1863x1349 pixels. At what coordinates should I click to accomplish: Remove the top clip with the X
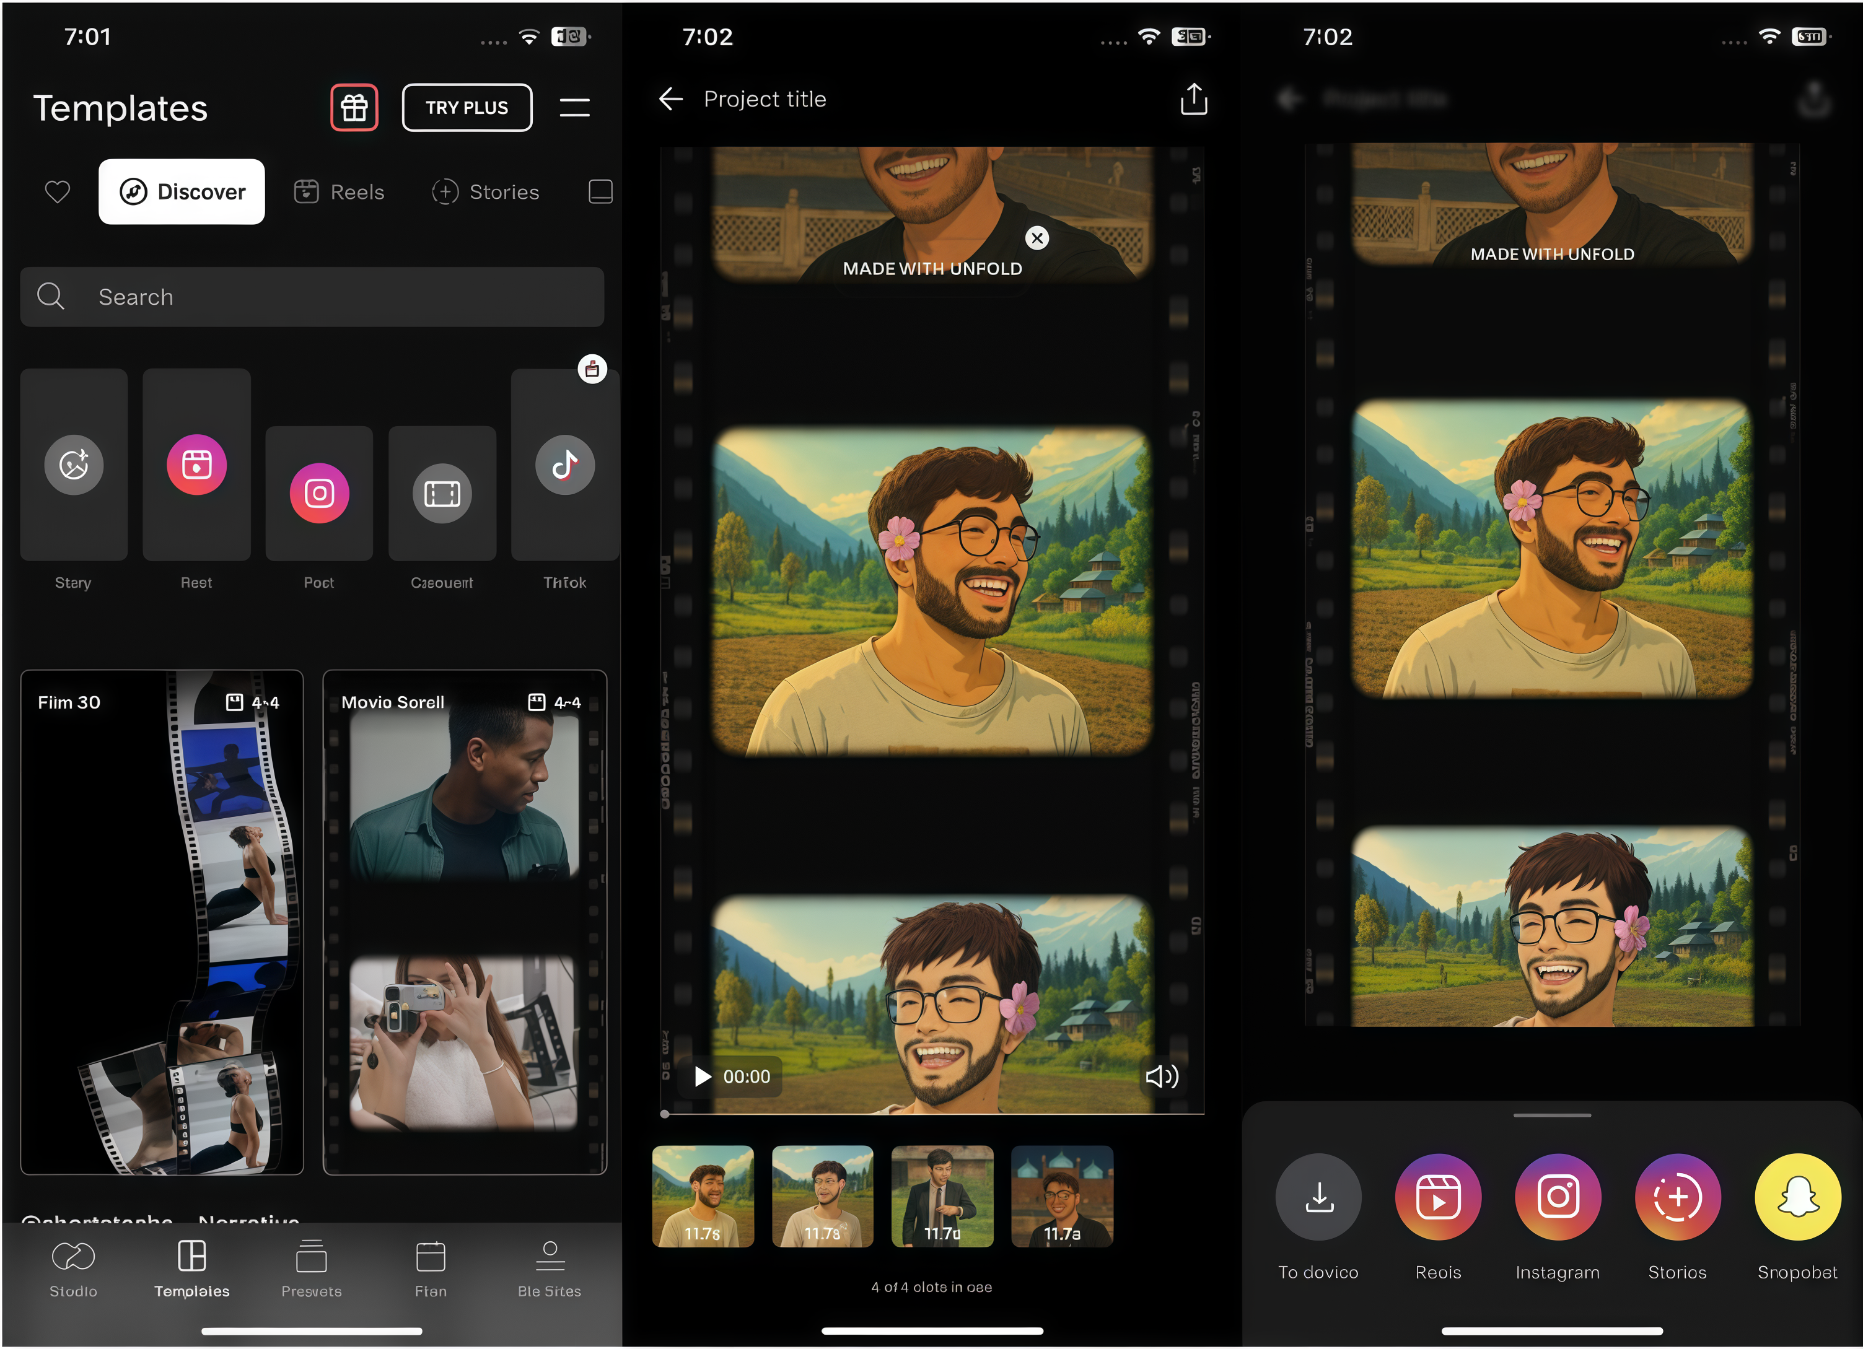(x=1036, y=238)
